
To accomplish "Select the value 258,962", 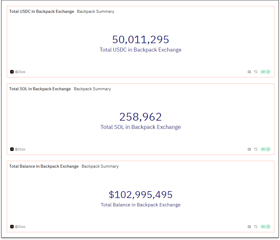I will [x=141, y=117].
